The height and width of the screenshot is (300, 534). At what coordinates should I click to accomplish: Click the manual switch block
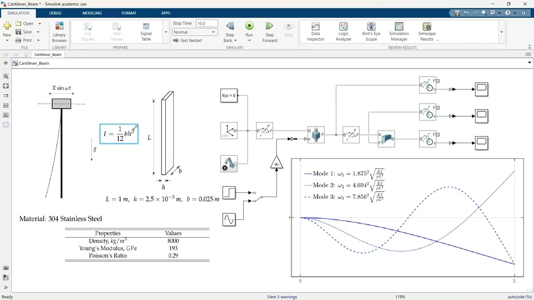pos(257,197)
